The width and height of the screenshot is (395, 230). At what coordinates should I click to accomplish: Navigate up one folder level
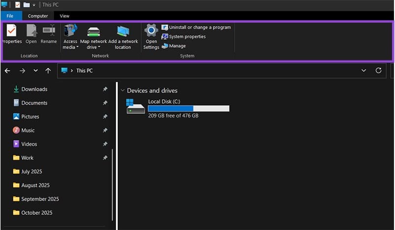coord(48,70)
